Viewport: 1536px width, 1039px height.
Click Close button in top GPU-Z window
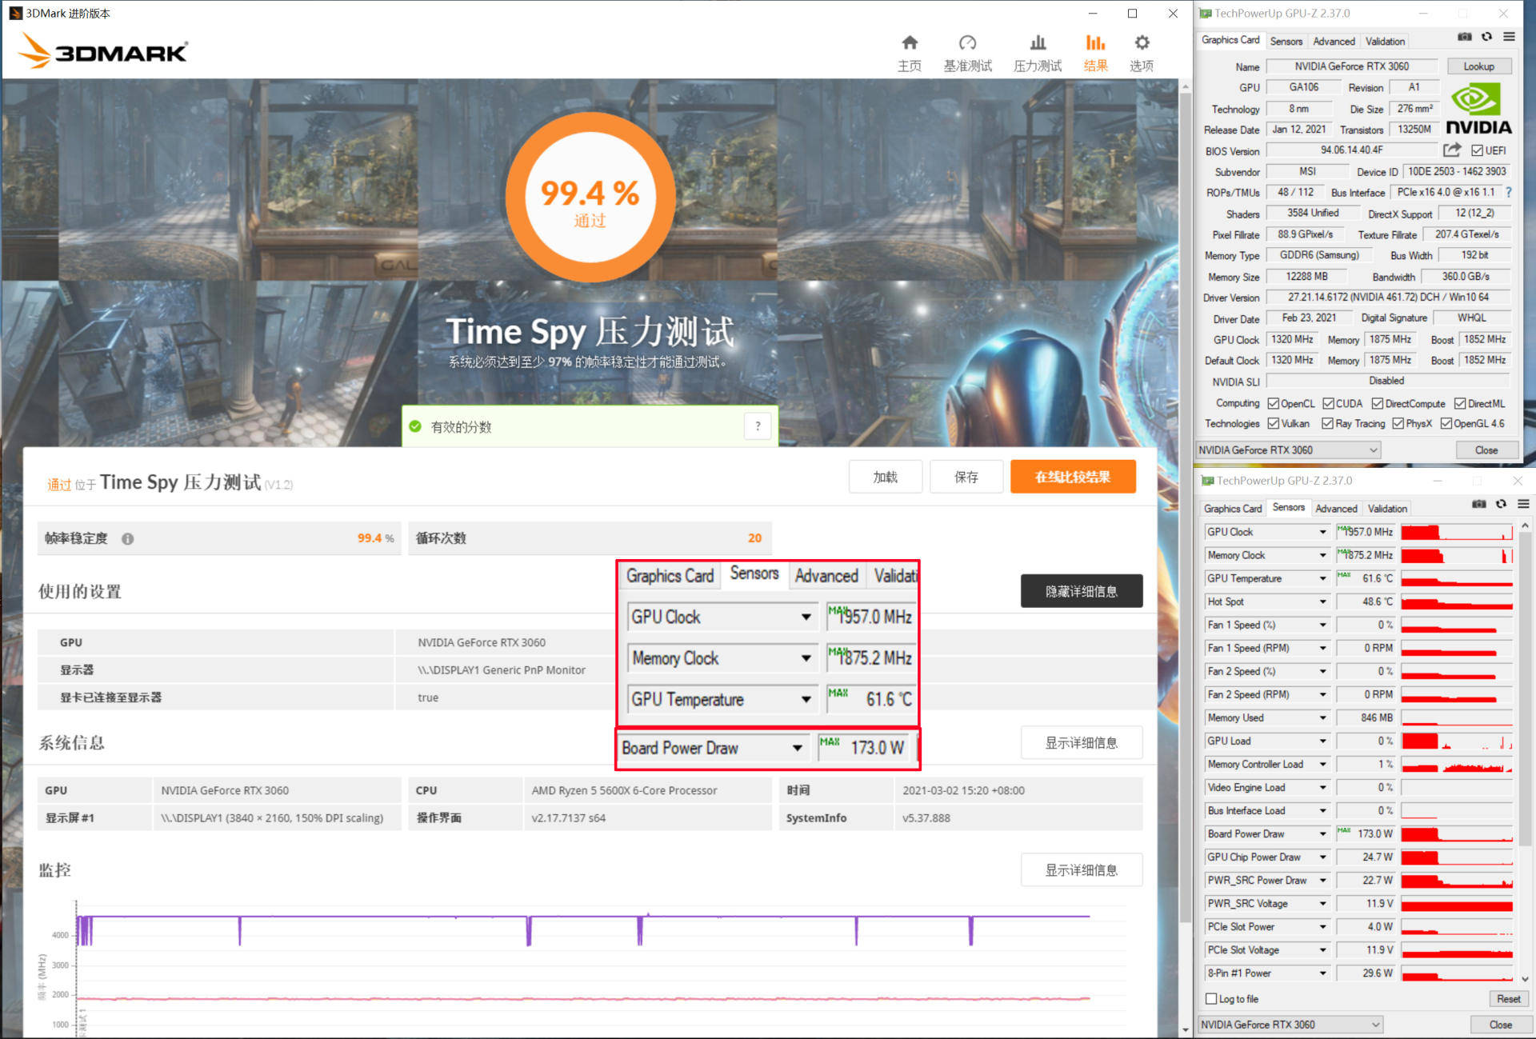click(1486, 450)
